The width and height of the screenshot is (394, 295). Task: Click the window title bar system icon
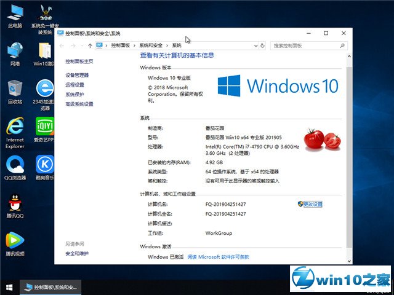click(x=60, y=33)
